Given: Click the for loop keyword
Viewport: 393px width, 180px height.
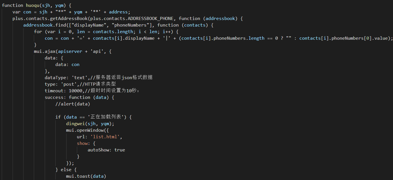Looking at the screenshot, I should tap(38, 32).
